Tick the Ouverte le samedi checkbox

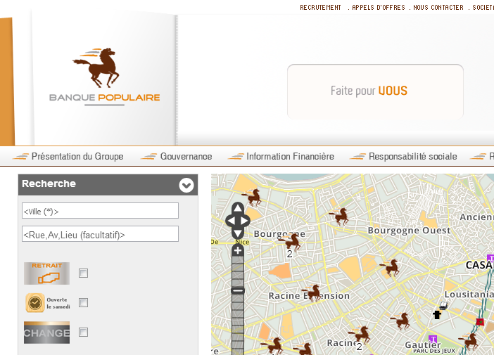coord(83,303)
